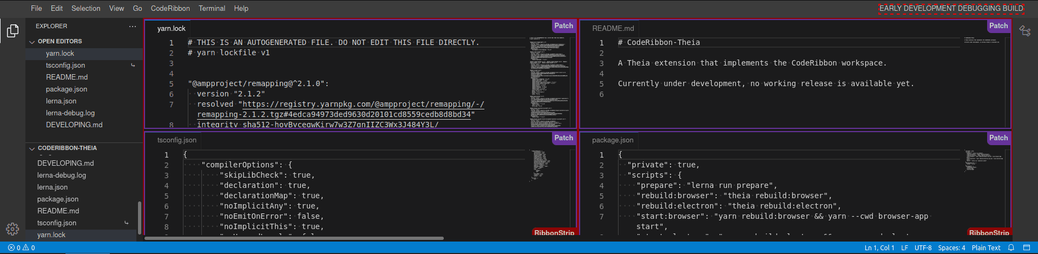Open the CodeRibbon menu

pos(170,8)
